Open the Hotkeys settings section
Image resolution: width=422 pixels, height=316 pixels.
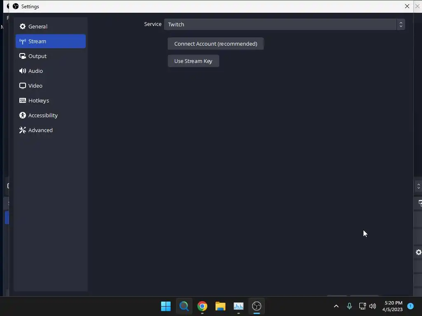pyautogui.click(x=51, y=100)
